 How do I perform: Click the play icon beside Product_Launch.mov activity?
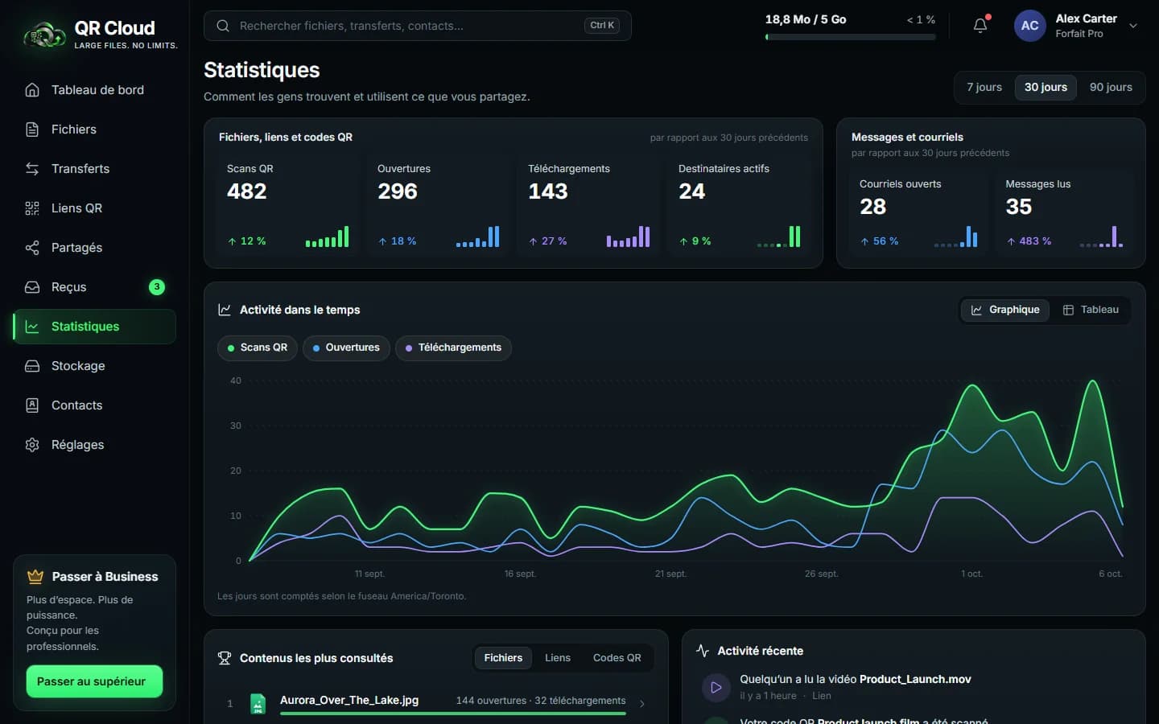[x=716, y=687]
